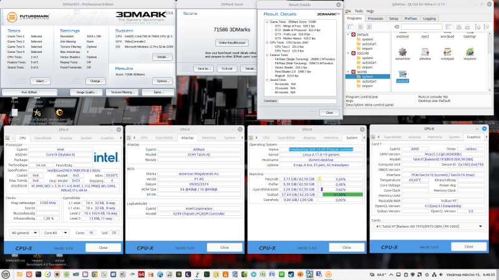
Task: Click the 3DMark orange taskbar icon
Action: 328,274
